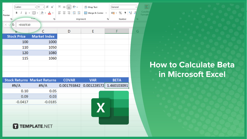Viewport: 247px width, 139px height.
Task: Open the General number format dropdown
Action: [x=136, y=7]
